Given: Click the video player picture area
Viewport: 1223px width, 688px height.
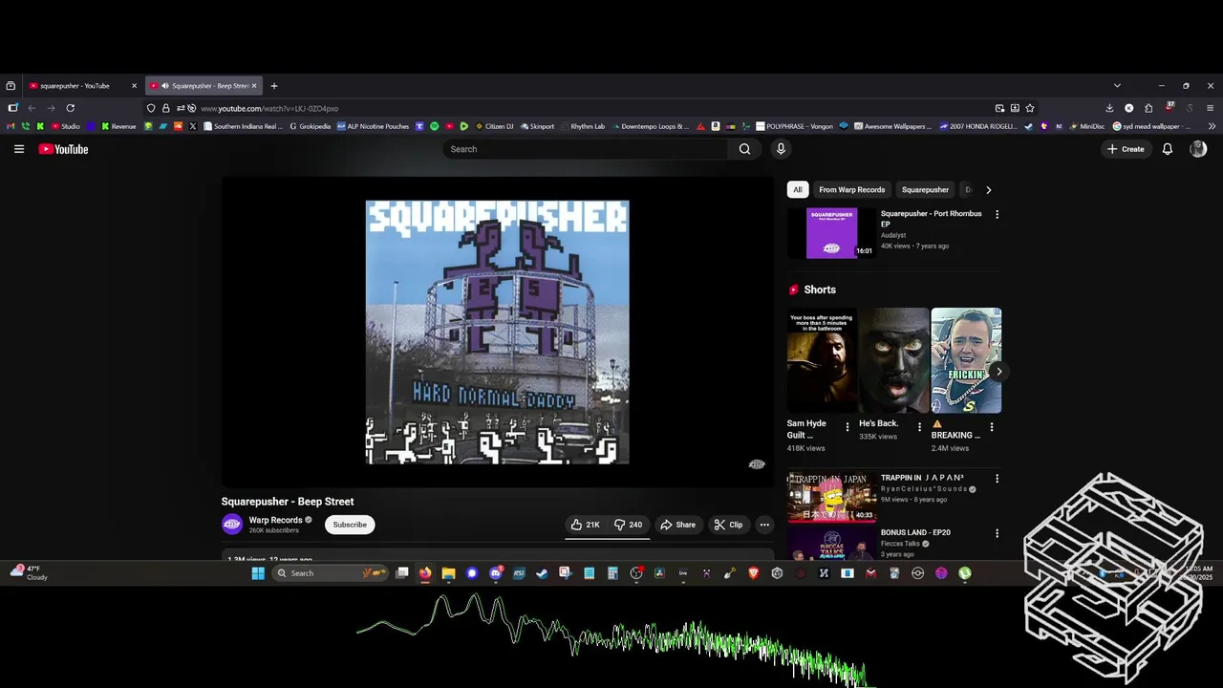Looking at the screenshot, I should pyautogui.click(x=497, y=333).
